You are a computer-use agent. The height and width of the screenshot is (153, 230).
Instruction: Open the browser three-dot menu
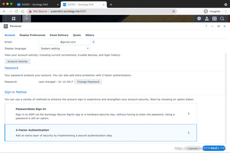pos(226,11)
